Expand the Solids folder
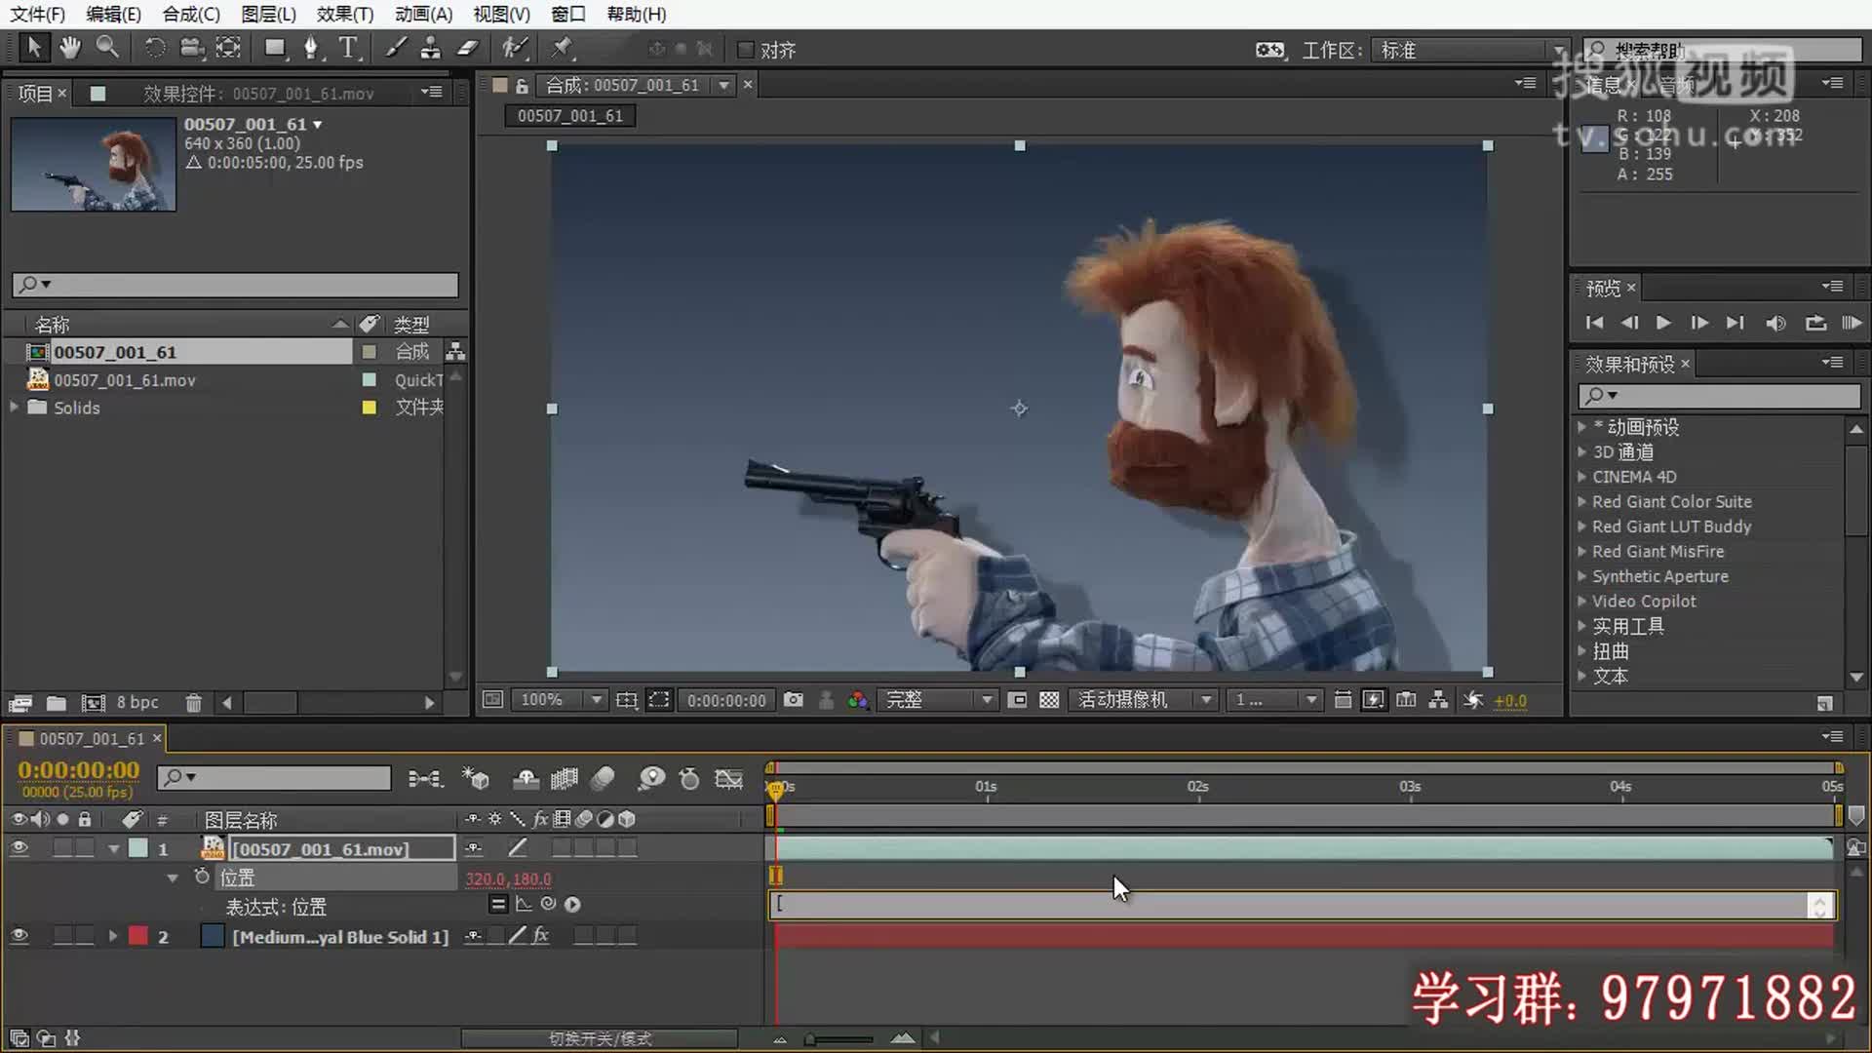Screen dimensions: 1872x1053 tap(14, 407)
